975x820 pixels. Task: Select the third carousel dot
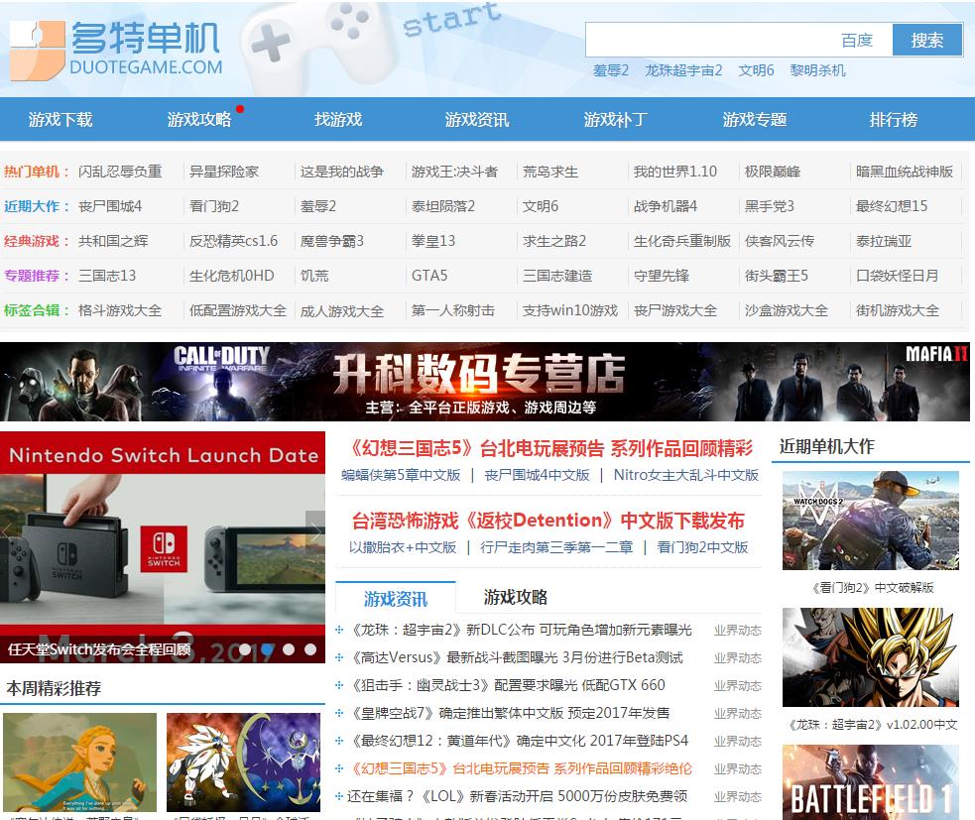pos(289,649)
